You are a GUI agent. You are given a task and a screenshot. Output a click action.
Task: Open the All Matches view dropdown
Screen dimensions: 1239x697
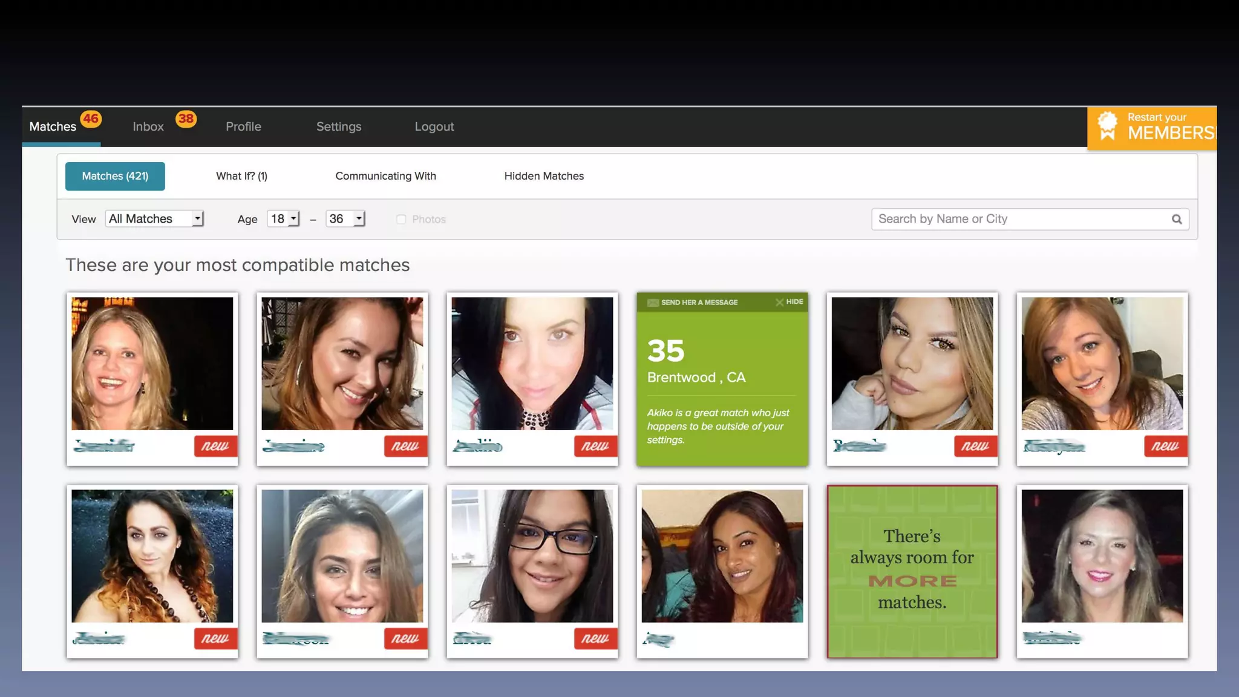click(154, 218)
